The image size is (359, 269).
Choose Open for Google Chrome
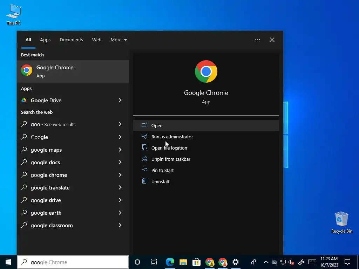click(206, 125)
